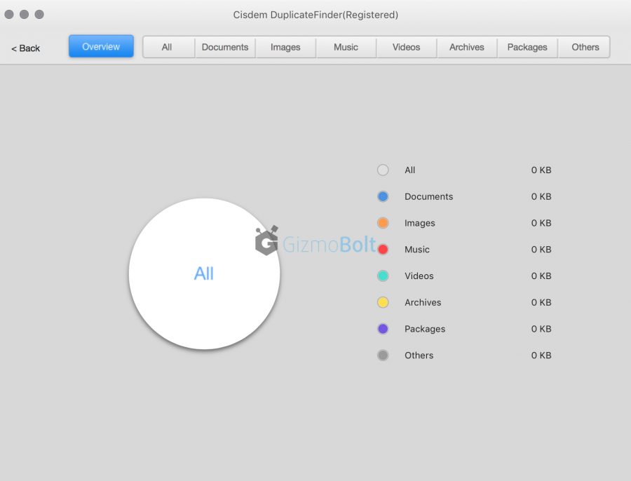The height and width of the screenshot is (481, 631).
Task: Open the Archives tab
Action: pyautogui.click(x=467, y=47)
